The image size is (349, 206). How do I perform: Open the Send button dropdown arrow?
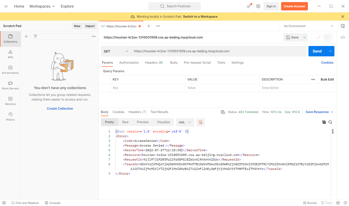[x=330, y=51]
